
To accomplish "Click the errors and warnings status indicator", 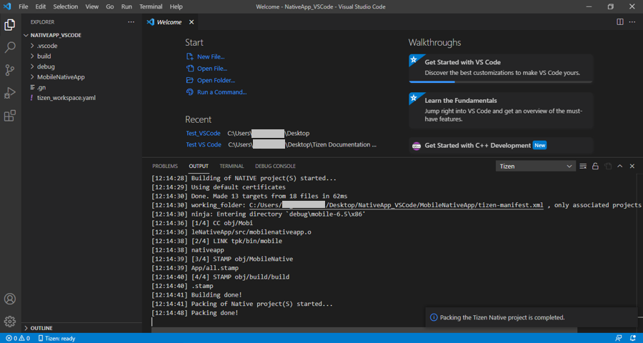I will (18, 338).
